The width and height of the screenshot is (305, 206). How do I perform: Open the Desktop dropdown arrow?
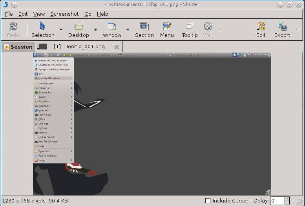95,29
